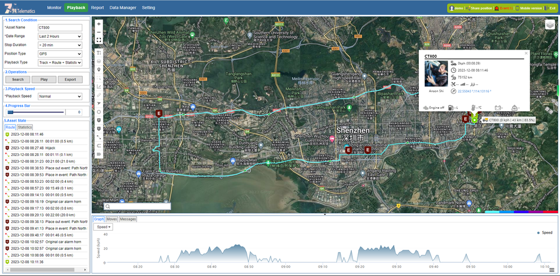Open the Stop Duration dropdown
The image size is (560, 276).
point(60,45)
